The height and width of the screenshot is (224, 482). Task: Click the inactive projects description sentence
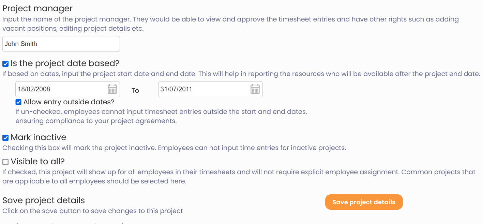click(x=174, y=148)
